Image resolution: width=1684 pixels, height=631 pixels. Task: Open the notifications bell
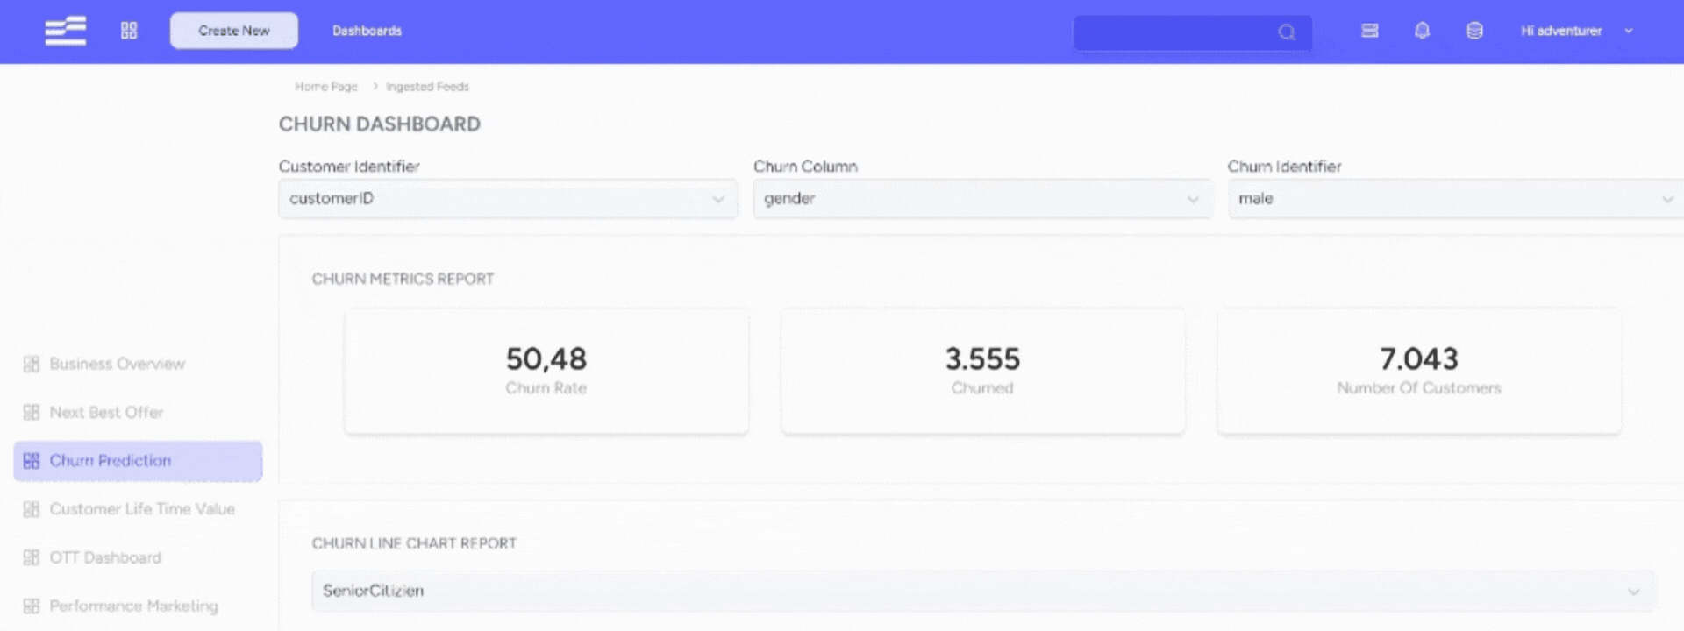(x=1422, y=31)
